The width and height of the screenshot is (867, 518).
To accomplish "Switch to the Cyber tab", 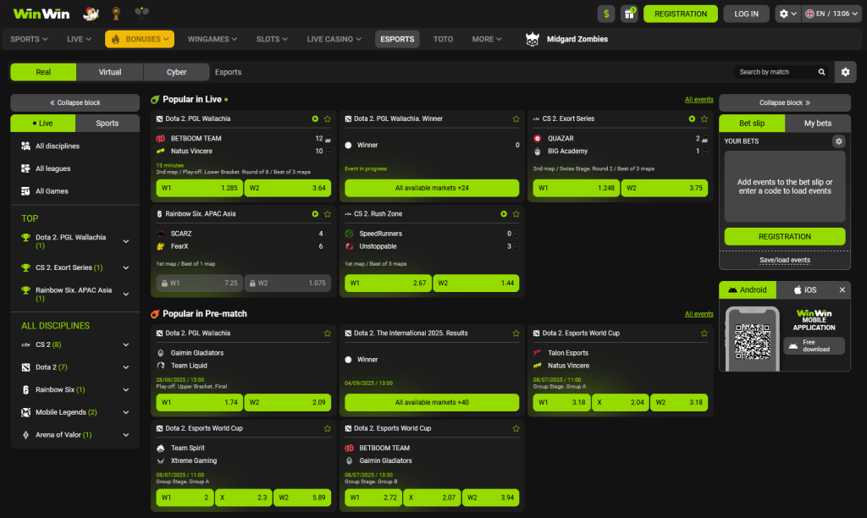I will [x=176, y=72].
